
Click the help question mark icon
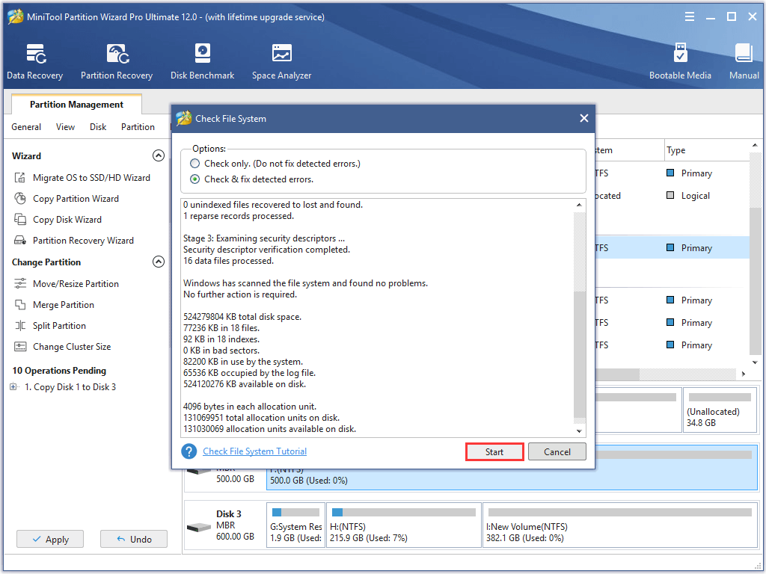(189, 451)
